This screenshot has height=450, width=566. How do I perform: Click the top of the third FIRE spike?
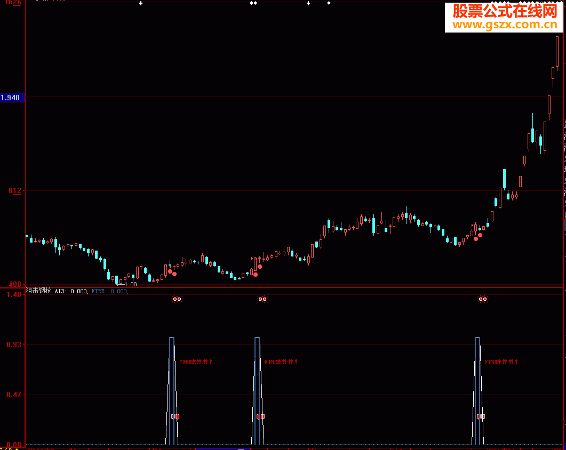click(x=477, y=338)
